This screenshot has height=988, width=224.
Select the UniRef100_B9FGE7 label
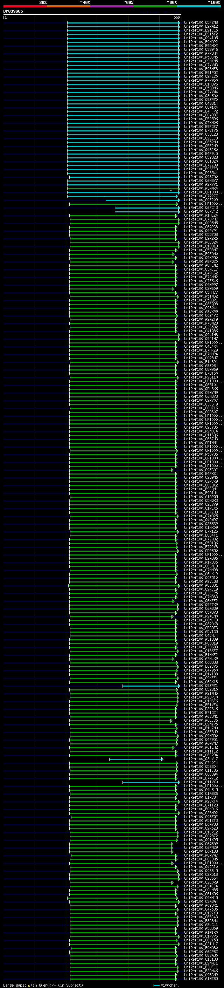[x=201, y=127]
